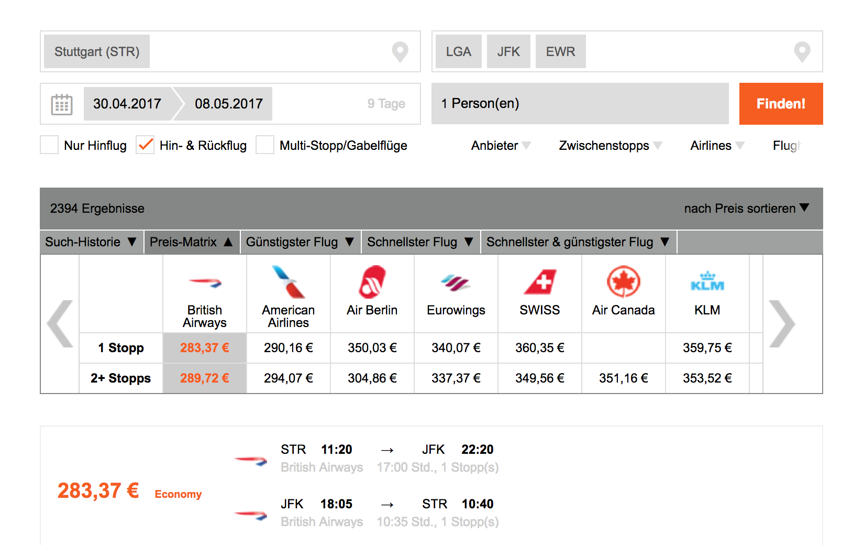Expand the Such-Historie tab
Image resolution: width=864 pixels, height=545 pixels.
point(92,242)
